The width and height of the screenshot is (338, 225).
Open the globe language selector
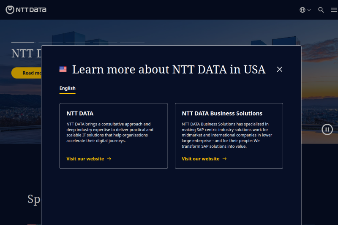coord(305,10)
